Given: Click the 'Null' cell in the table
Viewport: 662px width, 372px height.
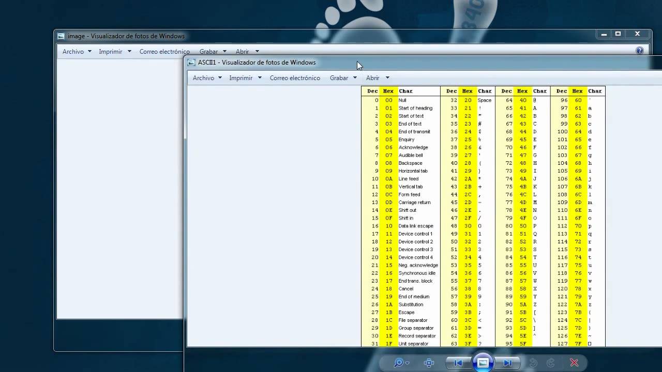Looking at the screenshot, I should pos(402,100).
